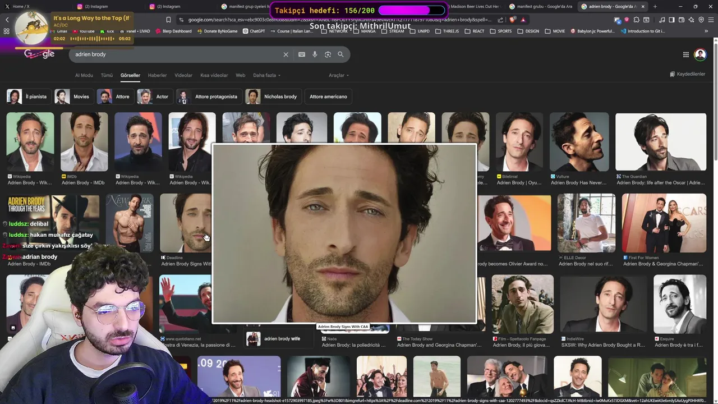Open a new browser tab with plus
Image resolution: width=718 pixels, height=404 pixels.
tap(655, 7)
